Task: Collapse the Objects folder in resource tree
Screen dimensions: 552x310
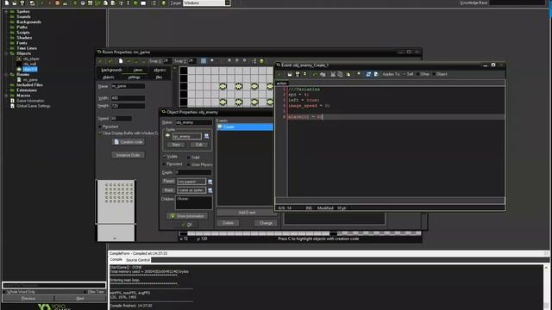Action: pyautogui.click(x=6, y=53)
